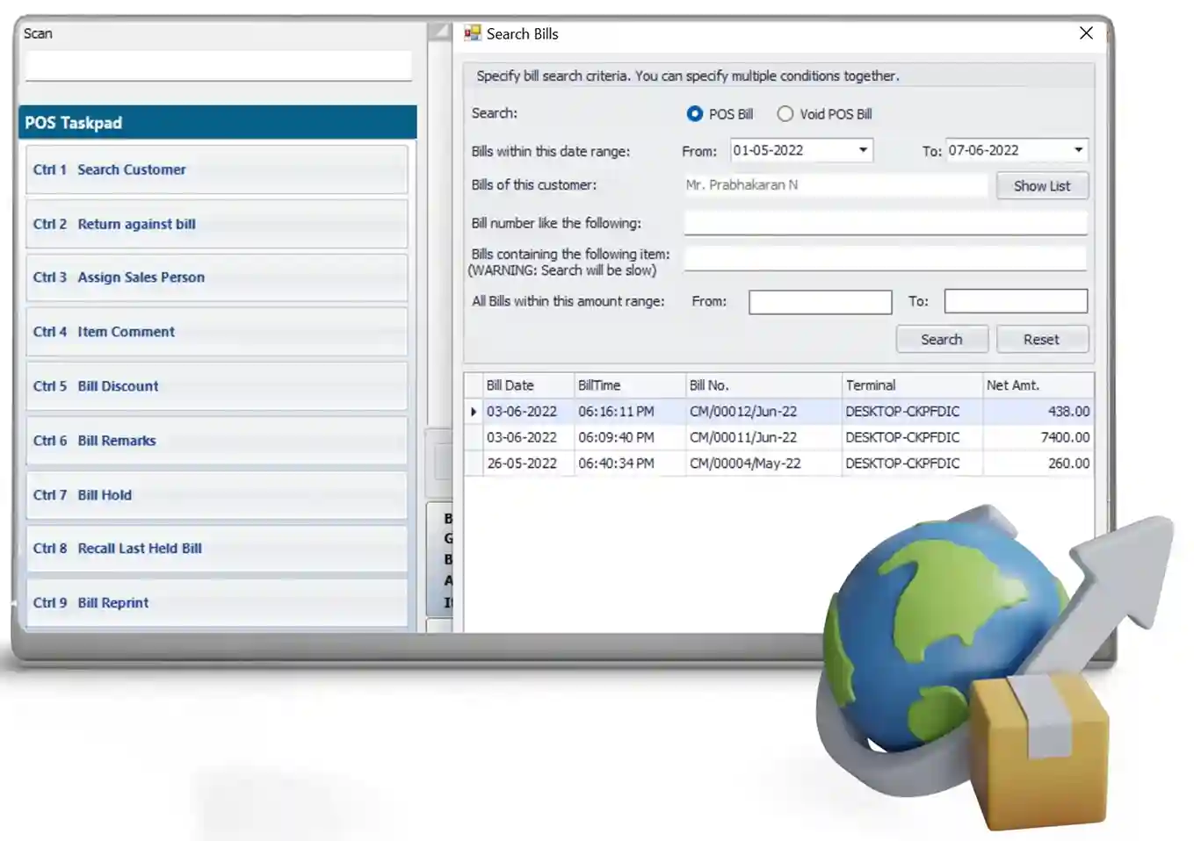
Task: Open Search Customer from POS Taskpad
Action: pyautogui.click(x=217, y=169)
